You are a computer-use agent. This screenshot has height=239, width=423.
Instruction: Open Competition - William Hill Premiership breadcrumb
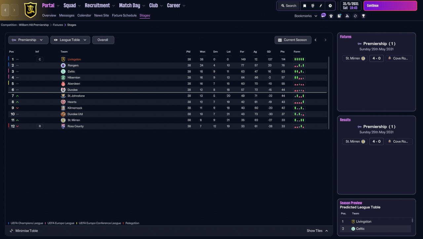click(x=25, y=25)
